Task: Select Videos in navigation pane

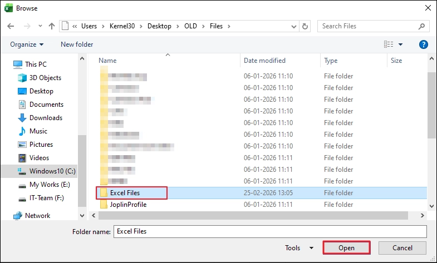Action: click(x=39, y=158)
